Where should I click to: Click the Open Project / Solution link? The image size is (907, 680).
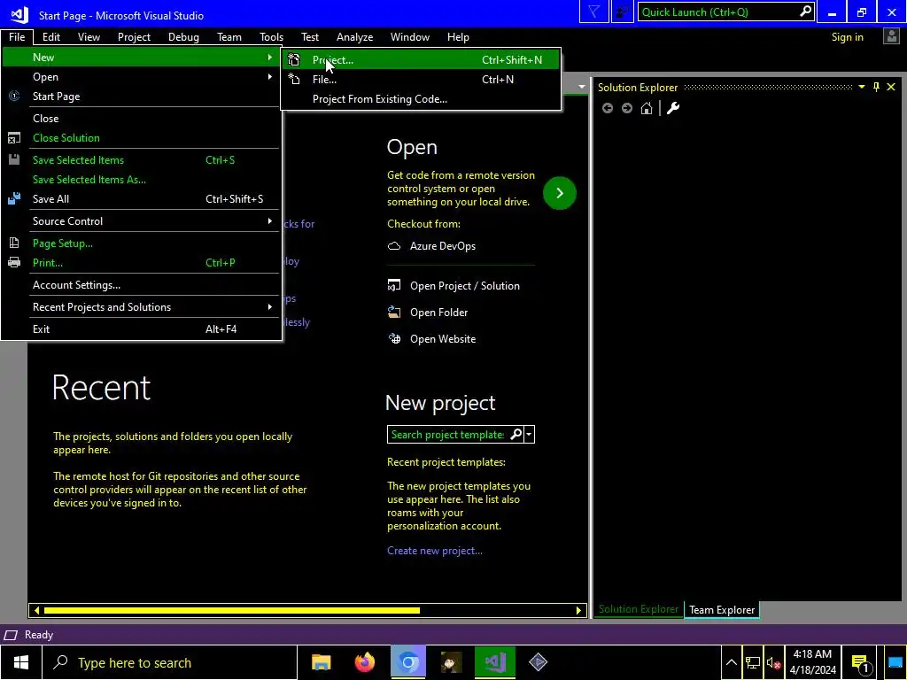point(464,286)
